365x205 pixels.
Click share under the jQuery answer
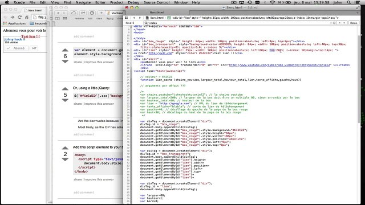point(78,104)
